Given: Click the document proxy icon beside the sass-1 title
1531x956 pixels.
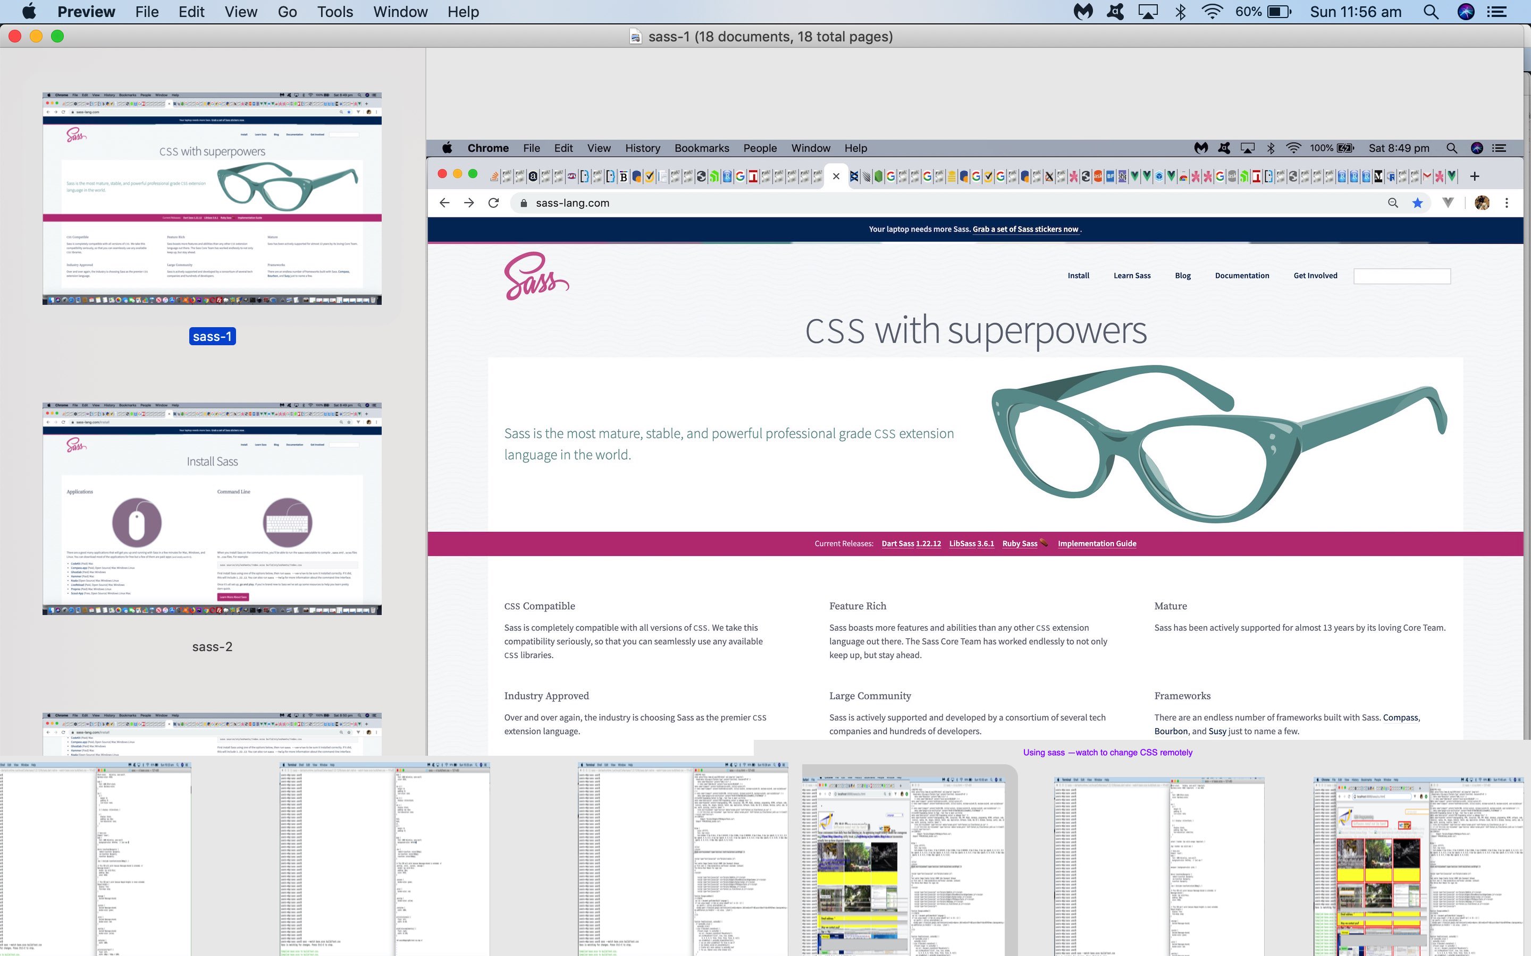Looking at the screenshot, I should [x=635, y=37].
